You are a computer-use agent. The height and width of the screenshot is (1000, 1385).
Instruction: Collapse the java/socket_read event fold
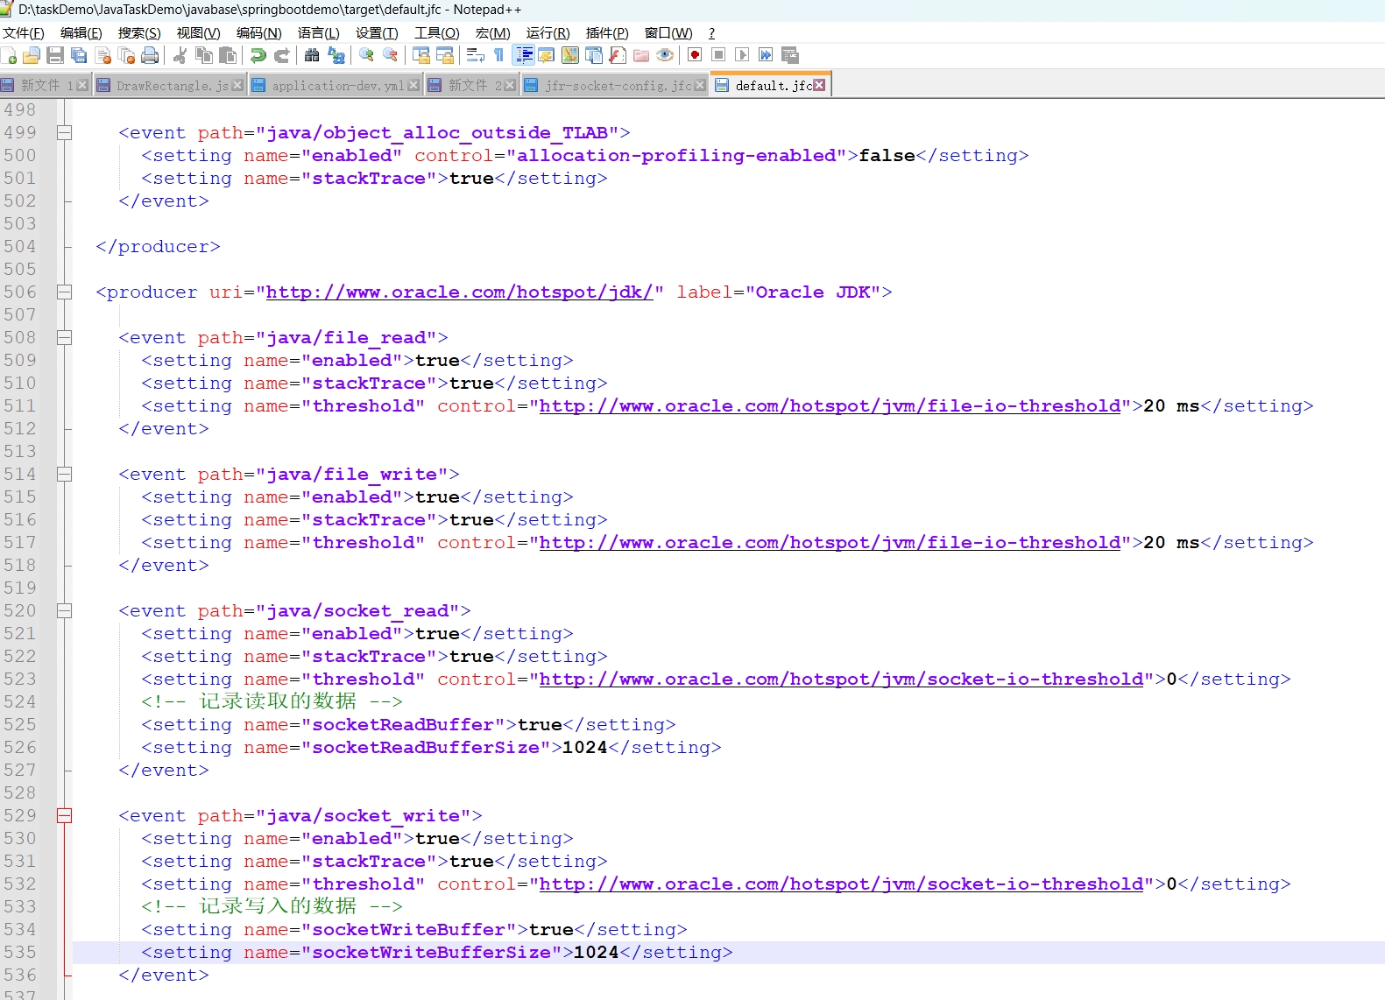pyautogui.click(x=64, y=611)
